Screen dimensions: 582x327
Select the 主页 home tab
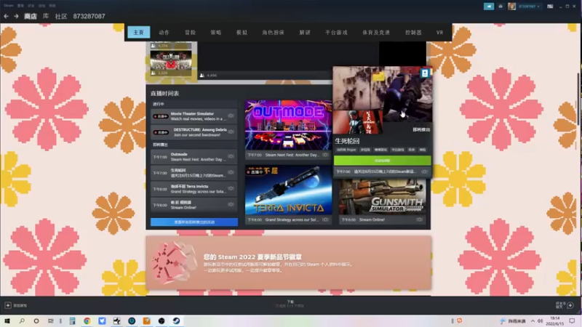(x=138, y=32)
